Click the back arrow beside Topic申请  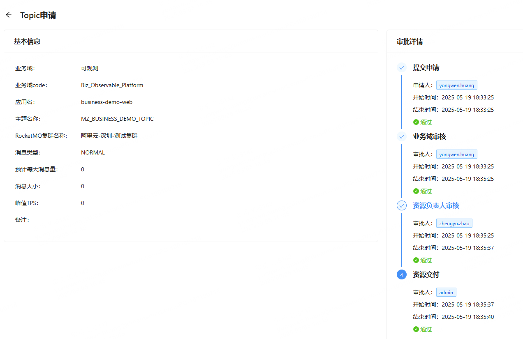pyautogui.click(x=9, y=15)
